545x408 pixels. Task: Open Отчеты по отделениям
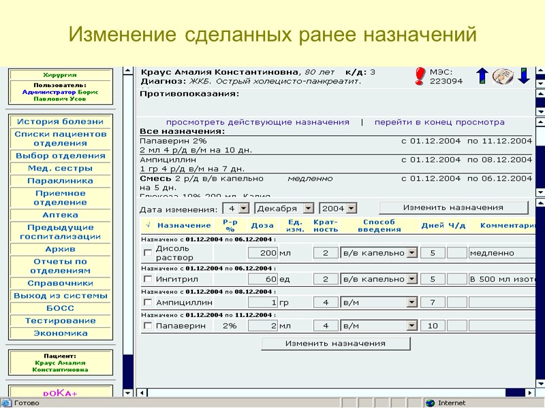click(x=61, y=266)
